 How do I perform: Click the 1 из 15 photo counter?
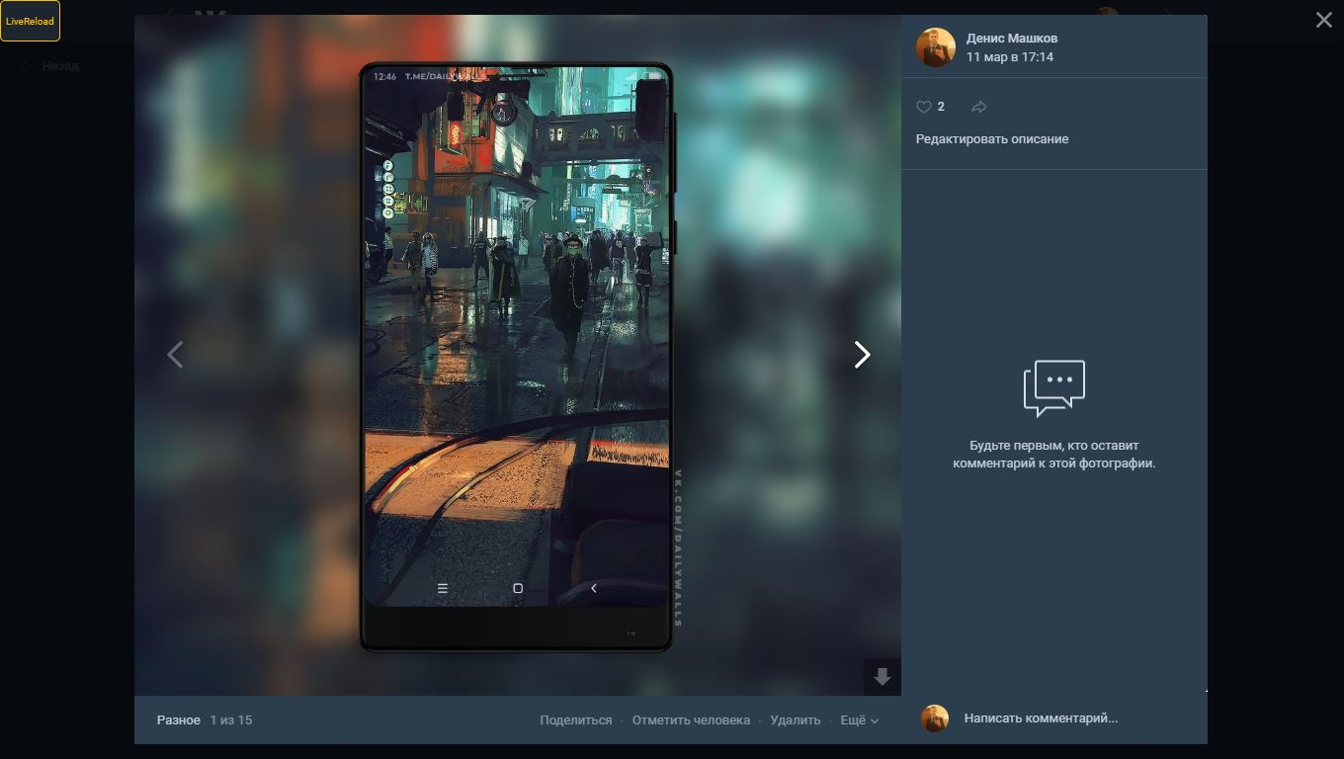pos(231,720)
